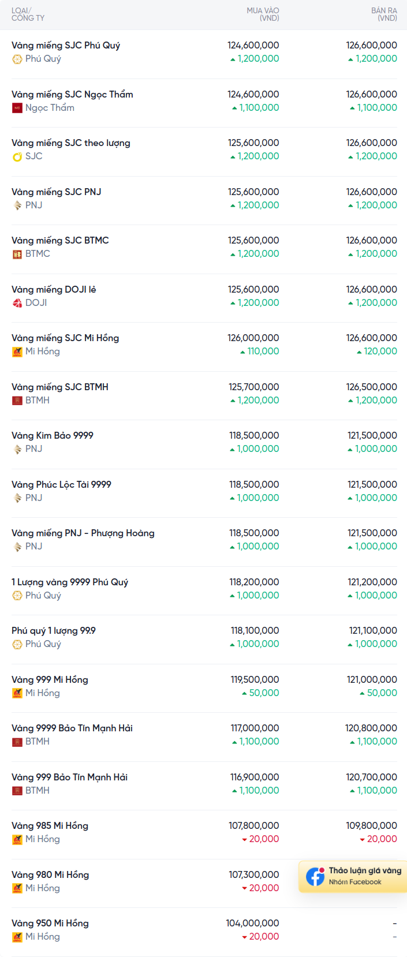407x957 pixels.
Task: Click the Facebook icon in the discussion banner
Action: [315, 876]
